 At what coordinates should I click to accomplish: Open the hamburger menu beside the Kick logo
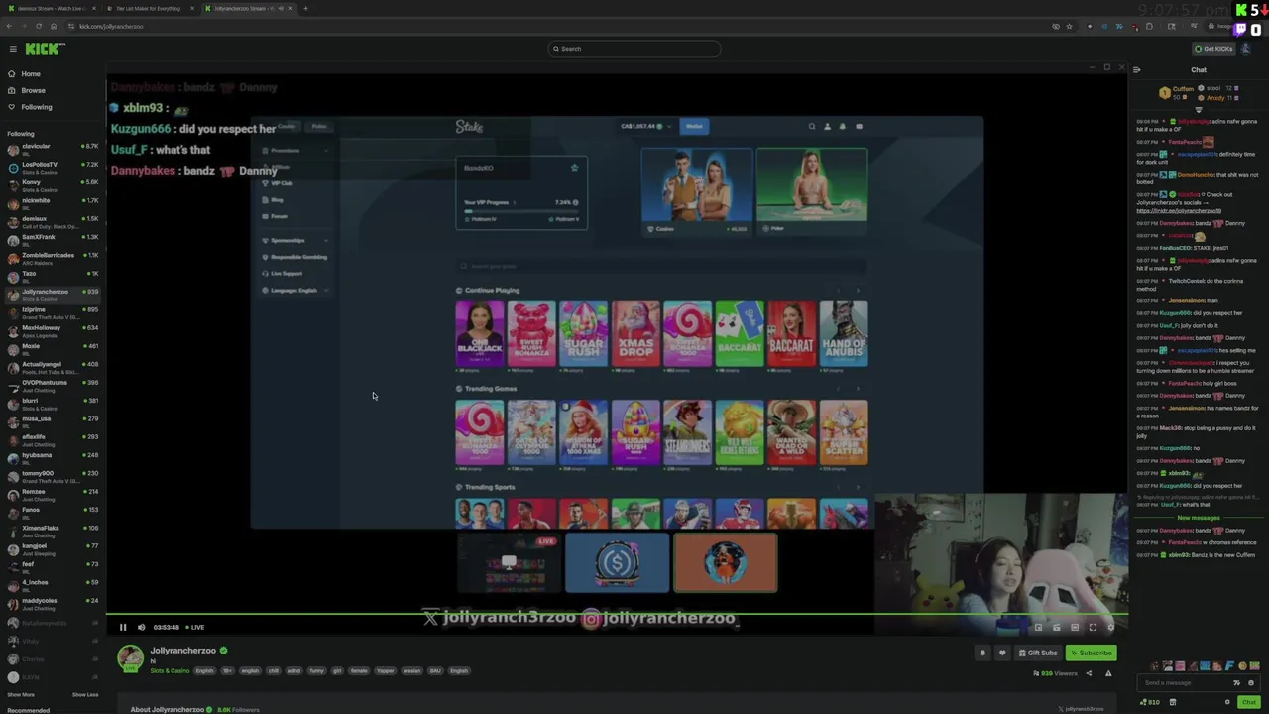click(13, 49)
